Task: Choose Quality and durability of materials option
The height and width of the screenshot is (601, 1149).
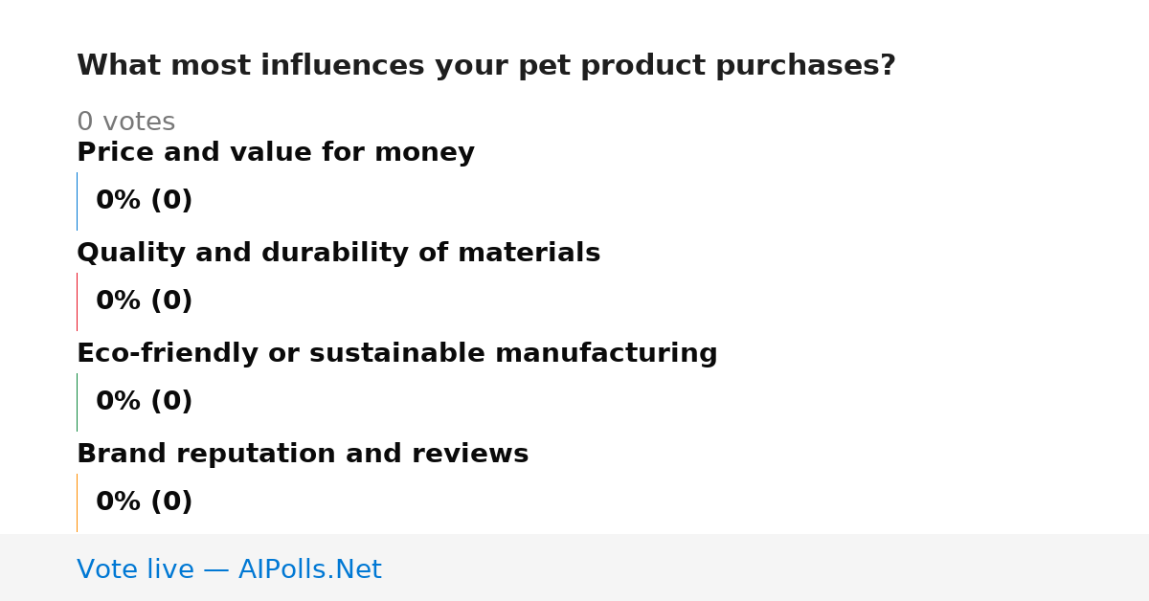Action: tap(338, 253)
